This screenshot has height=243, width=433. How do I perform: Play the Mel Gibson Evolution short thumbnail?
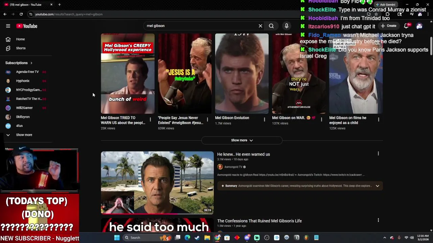(x=242, y=73)
